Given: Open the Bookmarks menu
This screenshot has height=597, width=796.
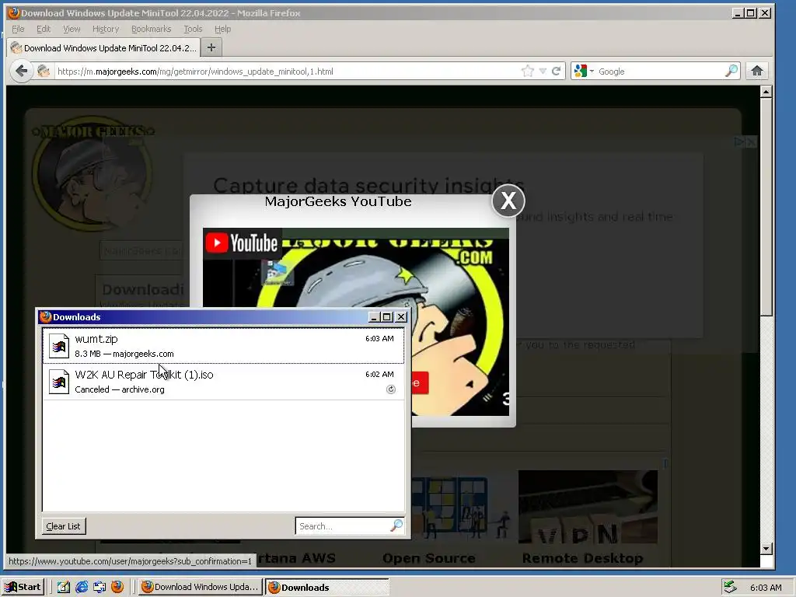Looking at the screenshot, I should point(152,29).
